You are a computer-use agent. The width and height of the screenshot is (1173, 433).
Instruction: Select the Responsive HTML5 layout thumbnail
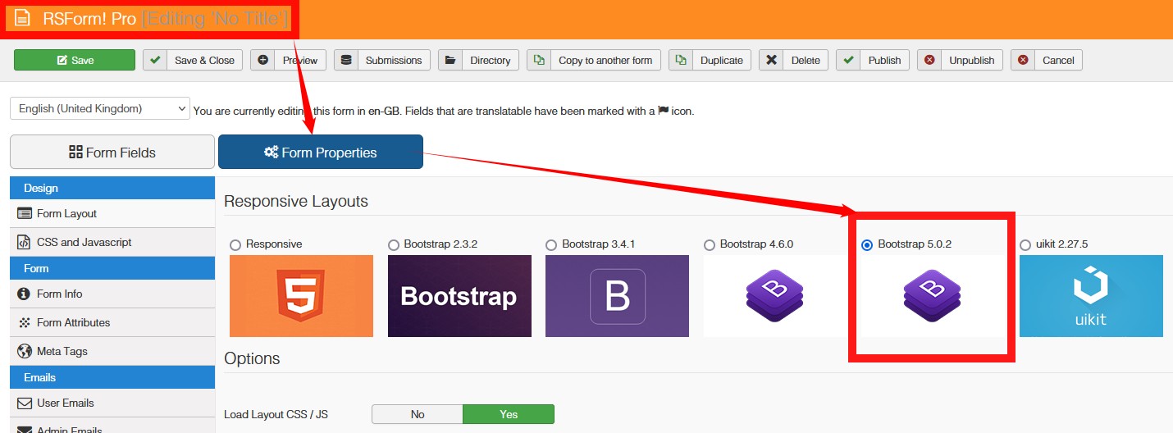tap(301, 296)
